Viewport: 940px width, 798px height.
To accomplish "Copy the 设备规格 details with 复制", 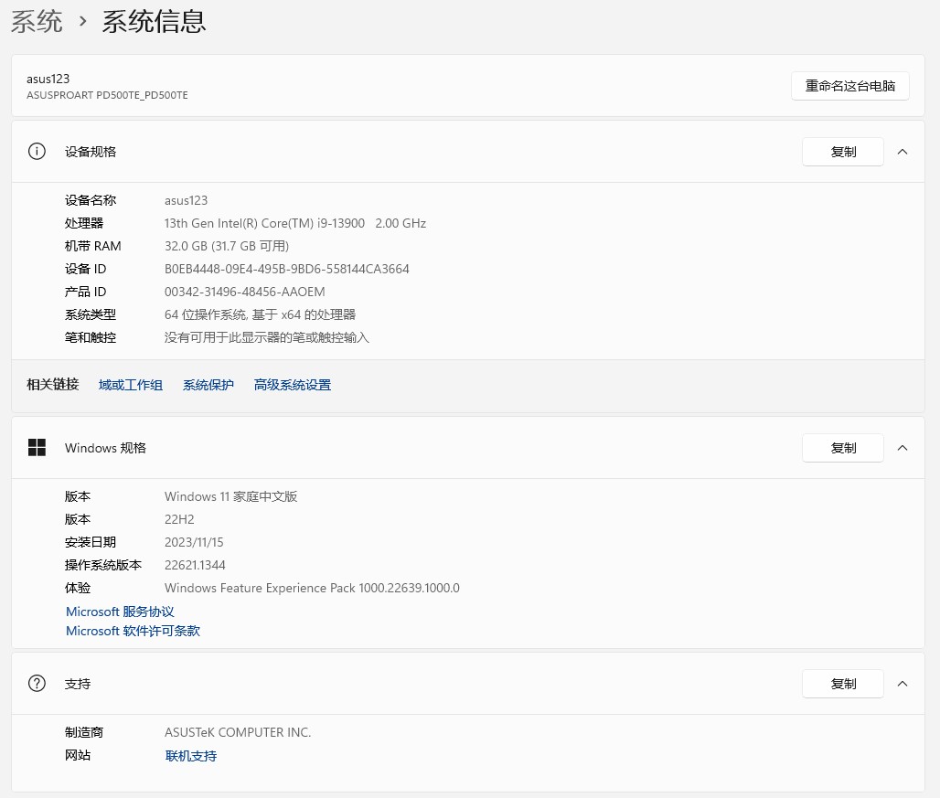I will click(x=843, y=152).
